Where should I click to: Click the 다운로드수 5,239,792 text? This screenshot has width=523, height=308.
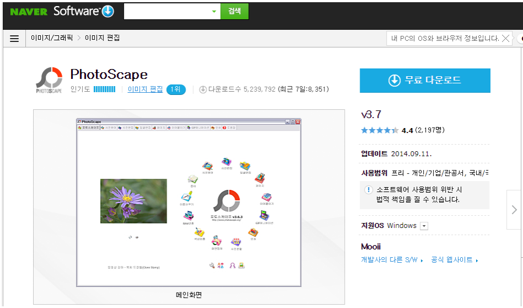point(242,89)
